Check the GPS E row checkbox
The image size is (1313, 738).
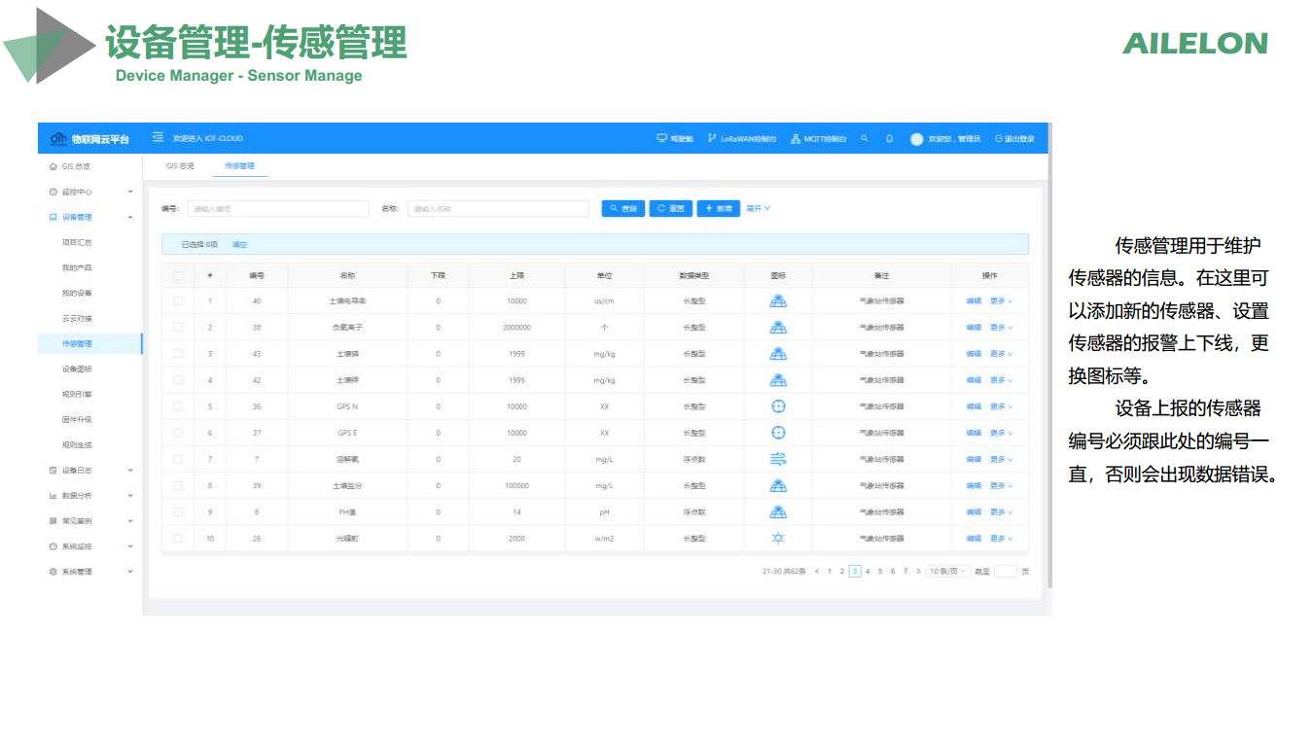coord(178,433)
